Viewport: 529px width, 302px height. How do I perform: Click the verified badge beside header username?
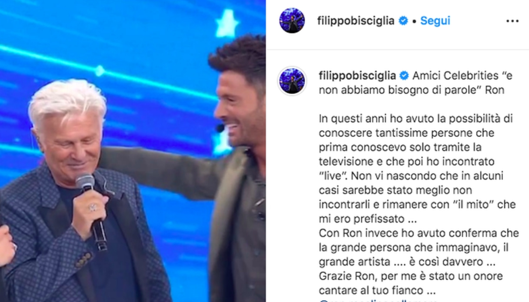(403, 20)
